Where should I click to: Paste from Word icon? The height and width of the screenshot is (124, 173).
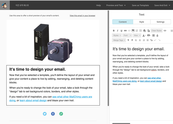point(148,31)
